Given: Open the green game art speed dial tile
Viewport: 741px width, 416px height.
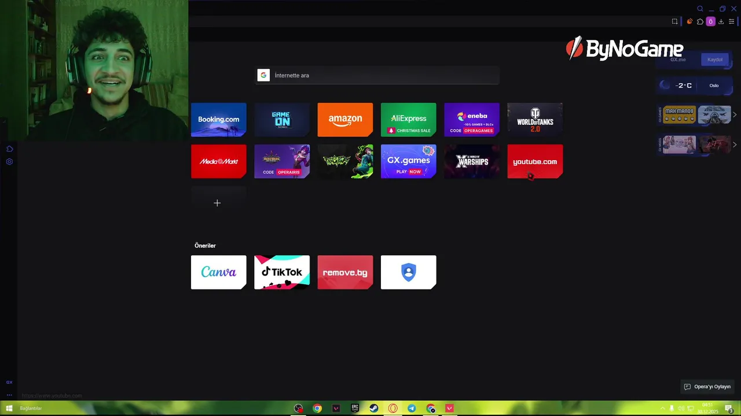Looking at the screenshot, I should (345, 161).
